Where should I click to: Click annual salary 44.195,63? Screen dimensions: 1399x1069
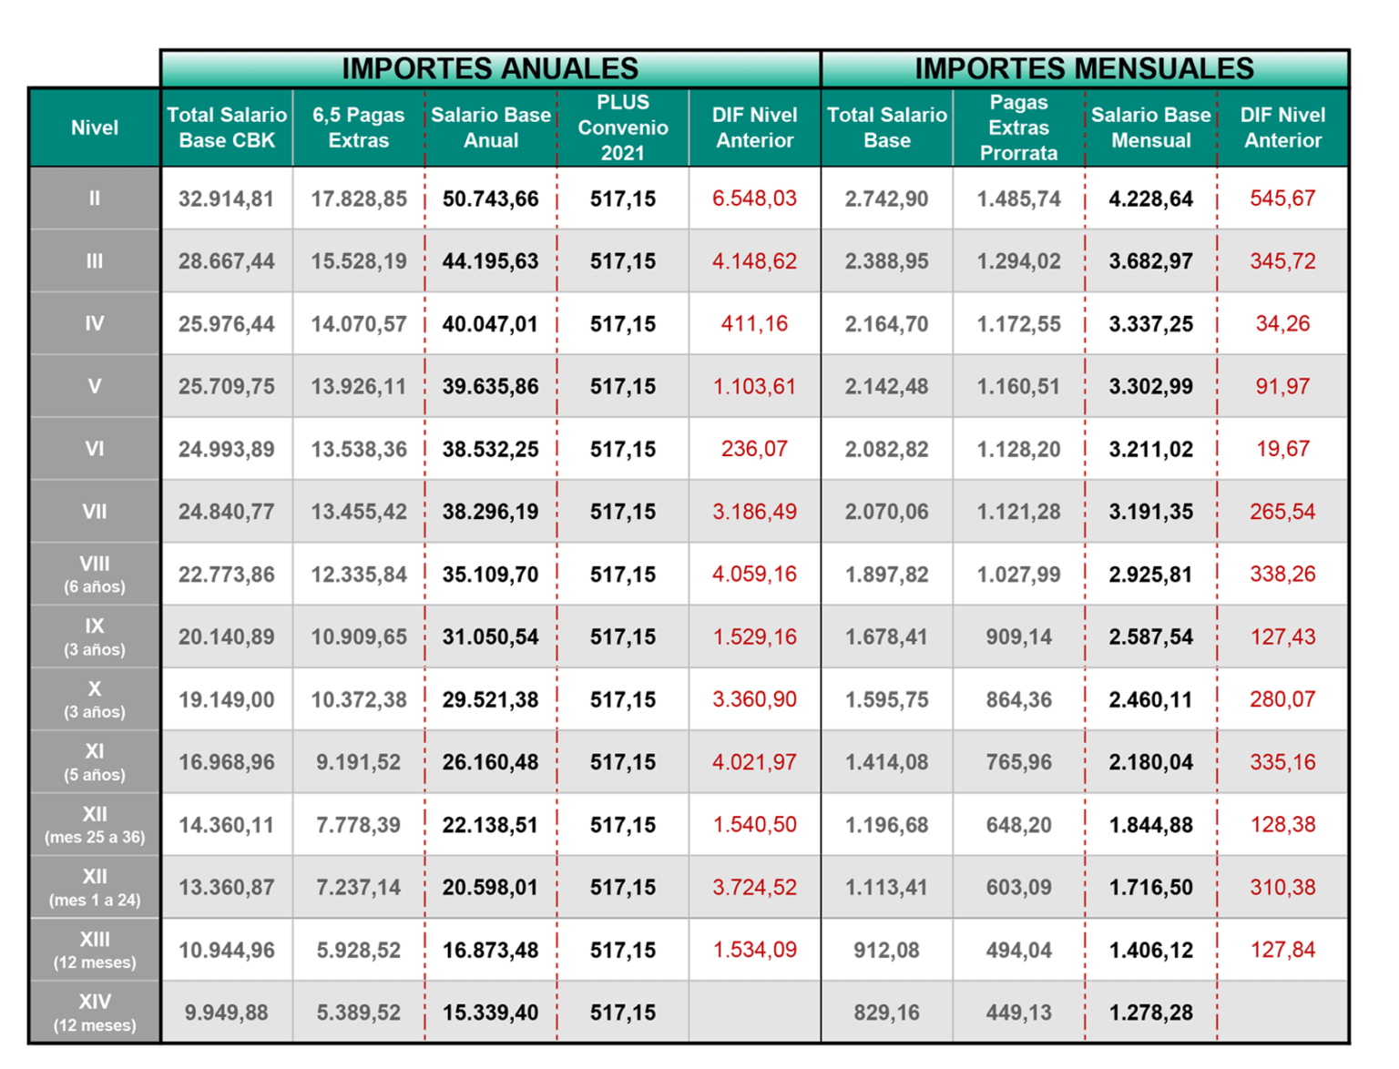491,261
